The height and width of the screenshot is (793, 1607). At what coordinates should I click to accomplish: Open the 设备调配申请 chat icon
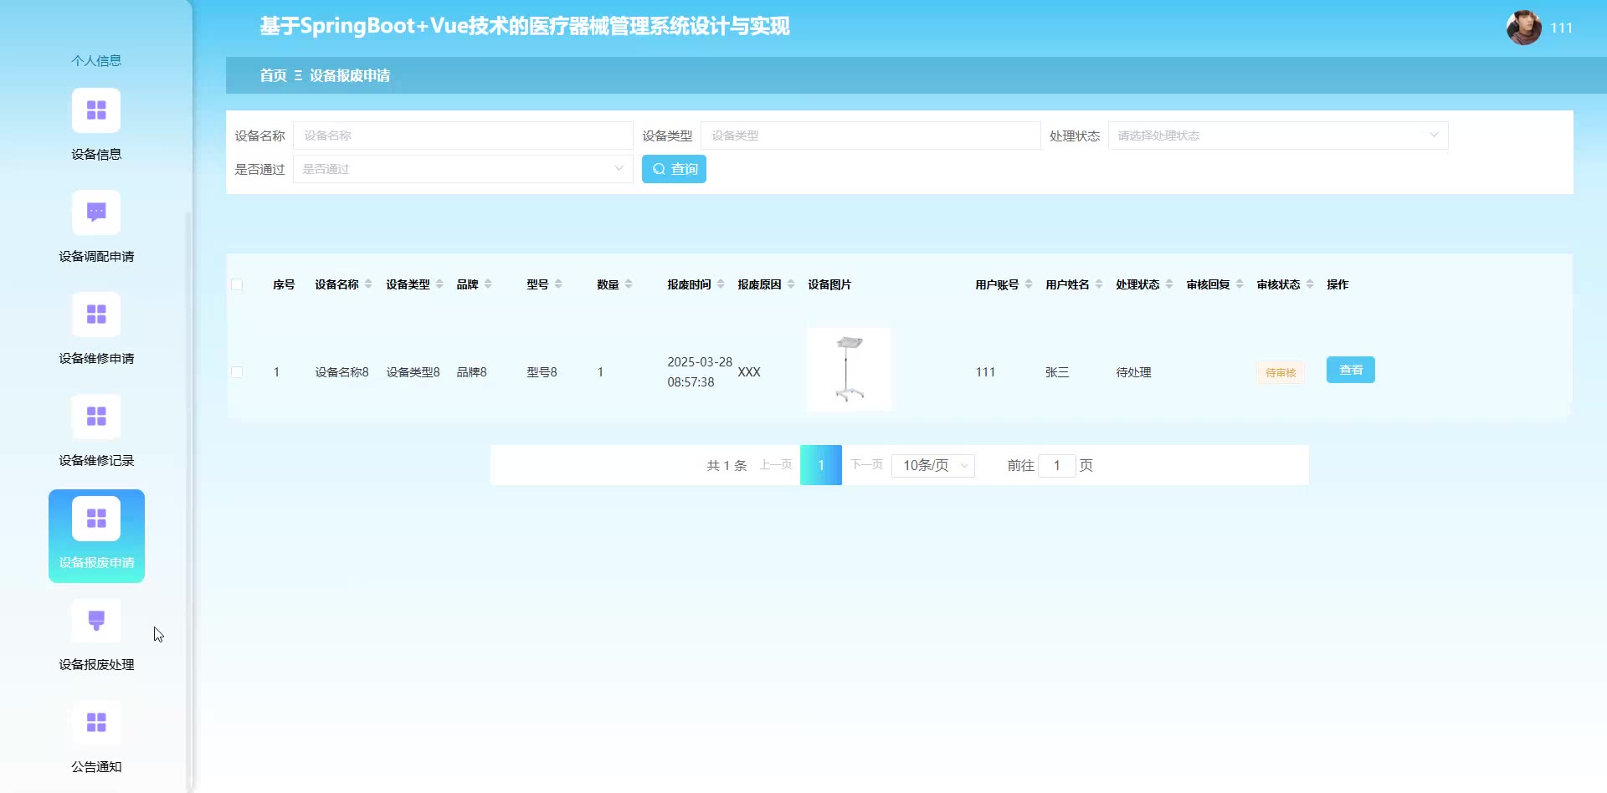[96, 212]
